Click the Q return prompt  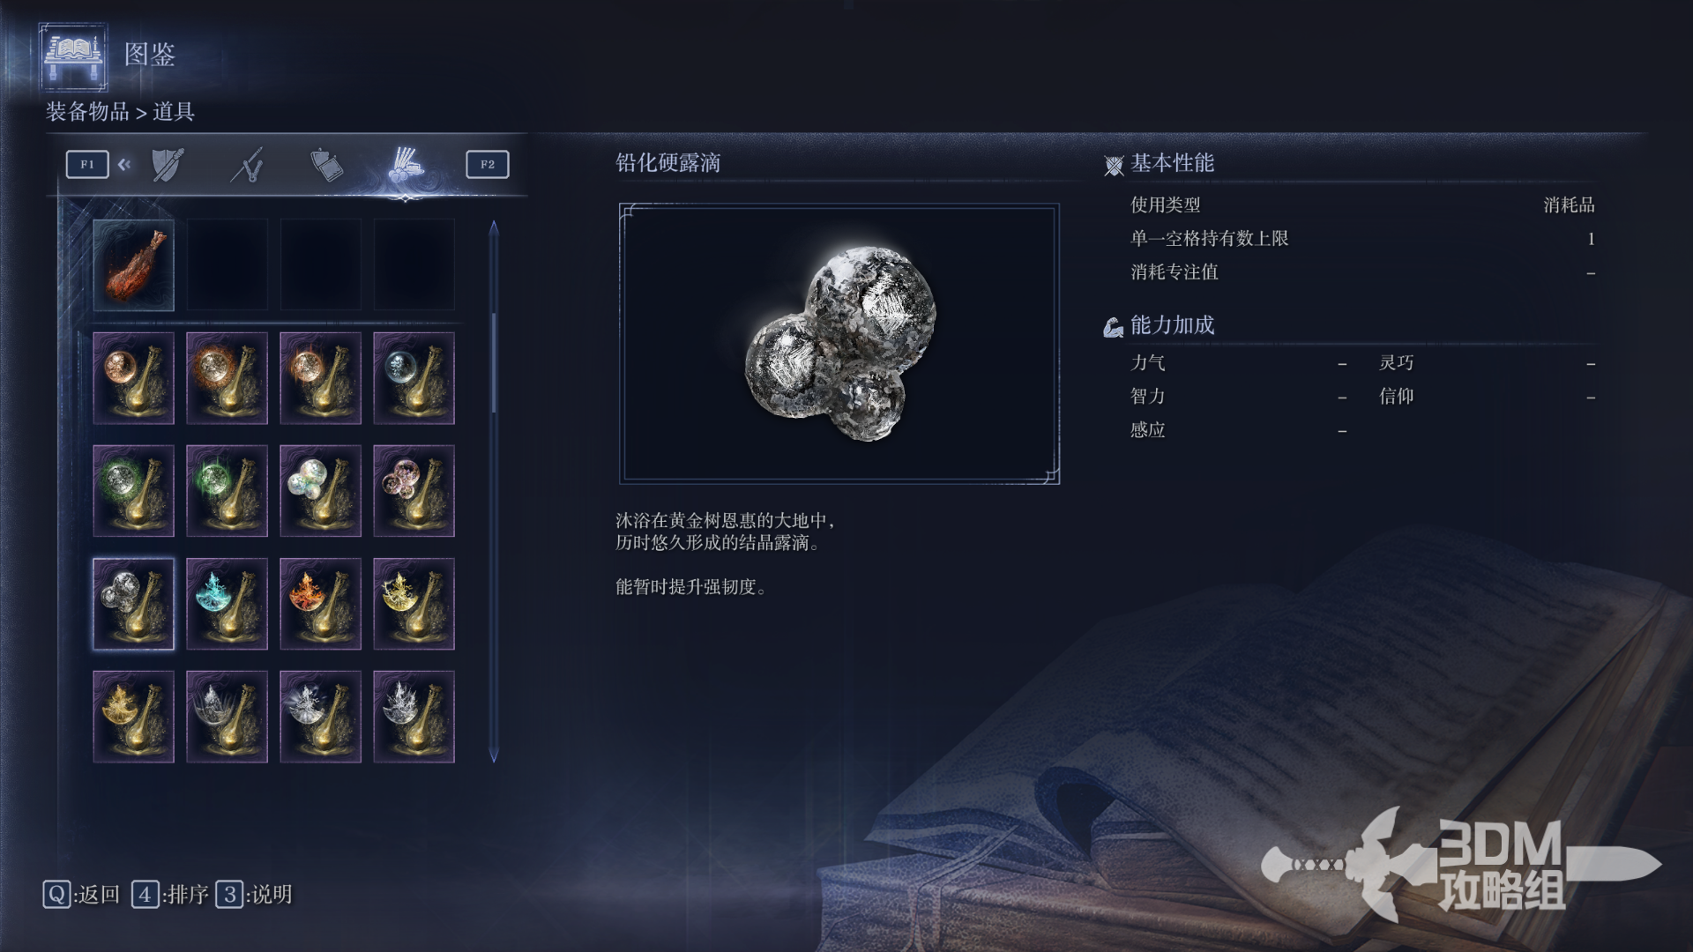point(81,895)
